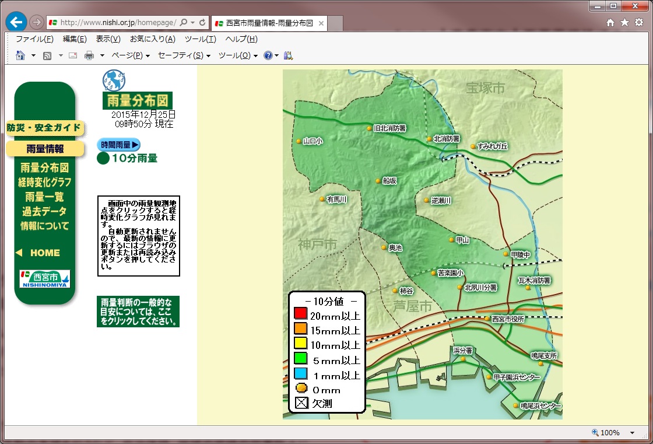653x444 pixels.
Task: Open the zoom level dropdown arrow
Action: tap(632, 433)
